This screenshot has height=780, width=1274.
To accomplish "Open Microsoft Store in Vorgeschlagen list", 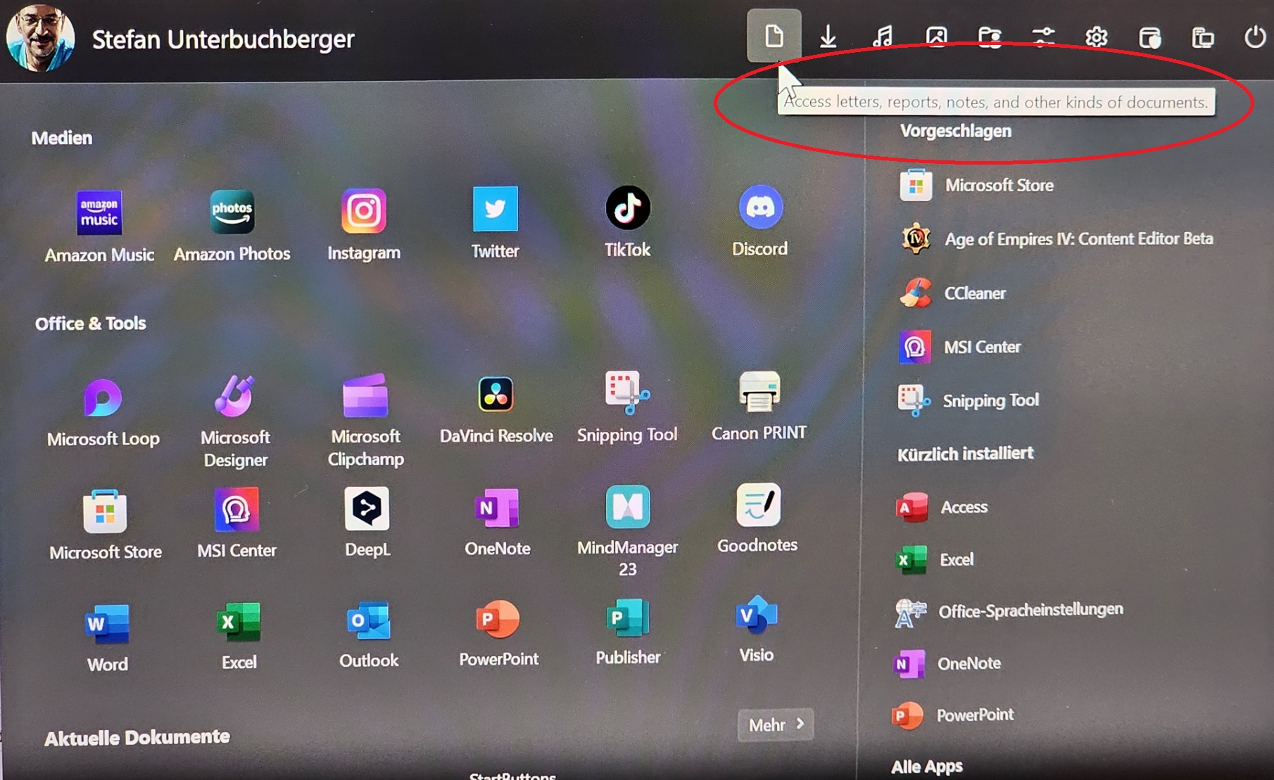I will pos(977,185).
